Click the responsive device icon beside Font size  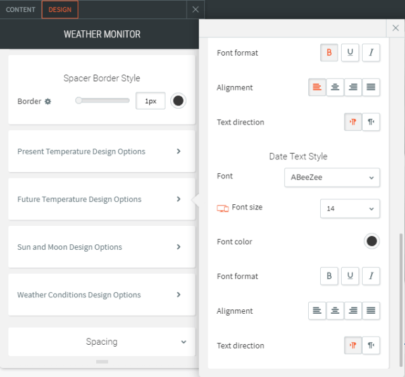[x=223, y=208]
